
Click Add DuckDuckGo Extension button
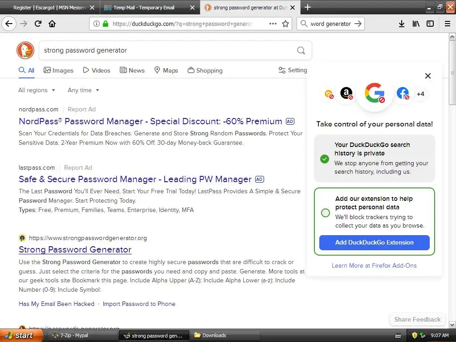click(374, 243)
